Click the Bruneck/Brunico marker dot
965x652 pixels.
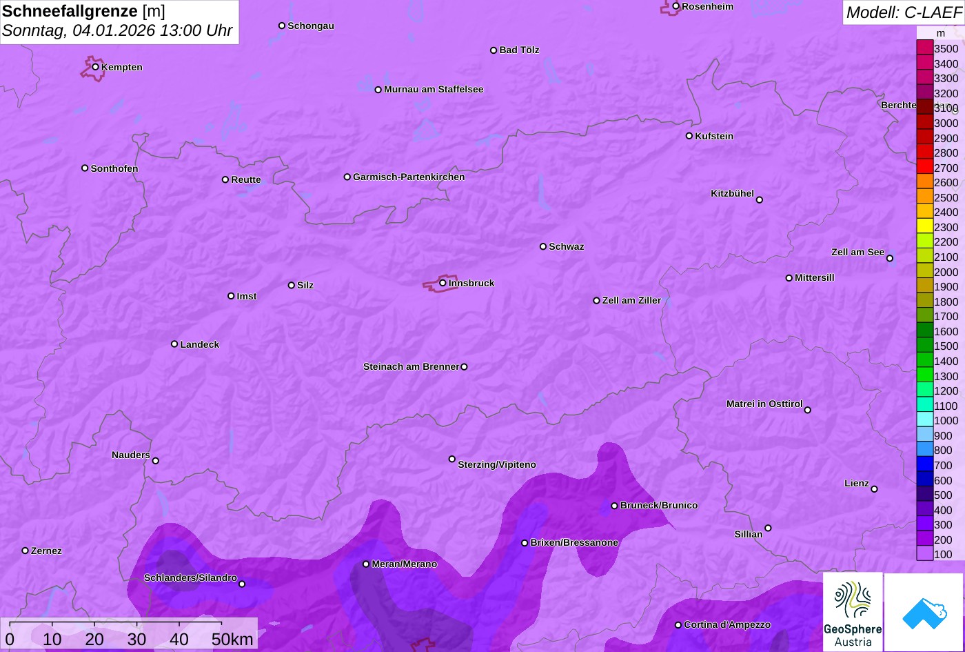coord(614,506)
